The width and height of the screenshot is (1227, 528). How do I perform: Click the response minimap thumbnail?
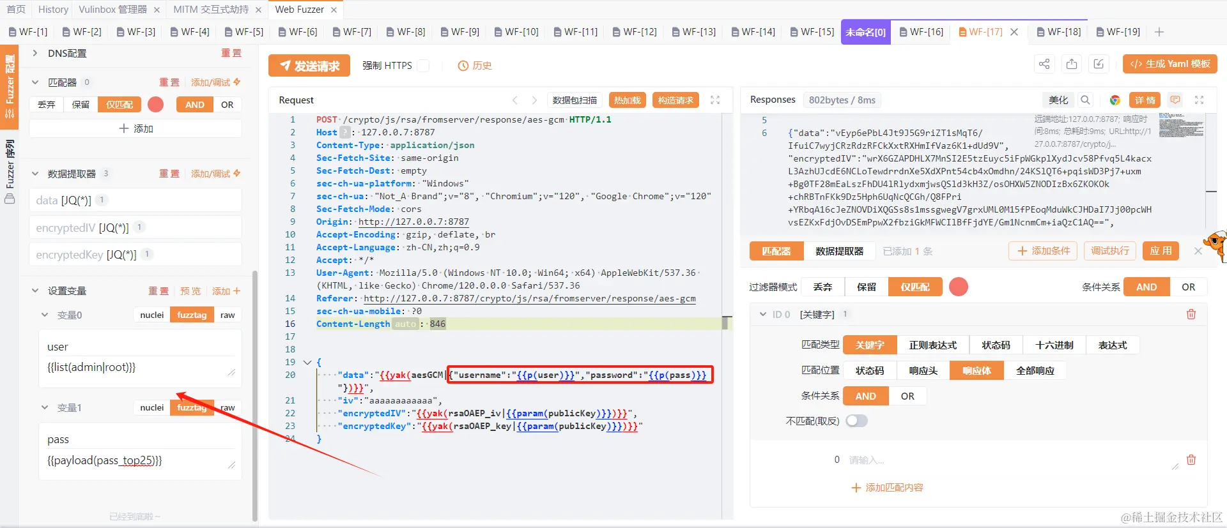(1181, 125)
